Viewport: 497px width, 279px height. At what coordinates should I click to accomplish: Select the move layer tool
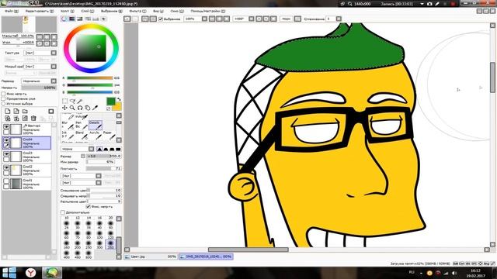tap(64, 108)
